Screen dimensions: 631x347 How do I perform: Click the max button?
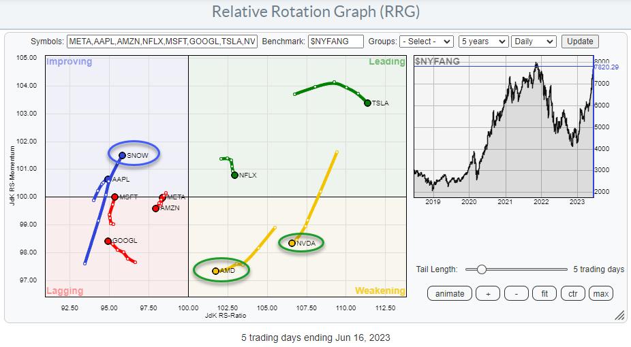coord(600,293)
